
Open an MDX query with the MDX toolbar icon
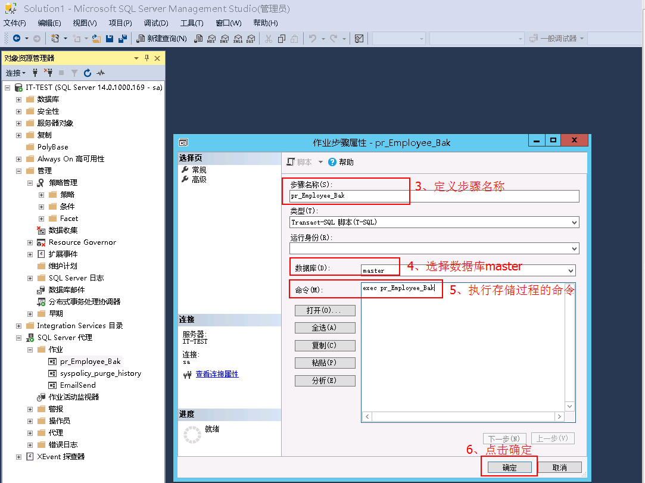pos(211,38)
